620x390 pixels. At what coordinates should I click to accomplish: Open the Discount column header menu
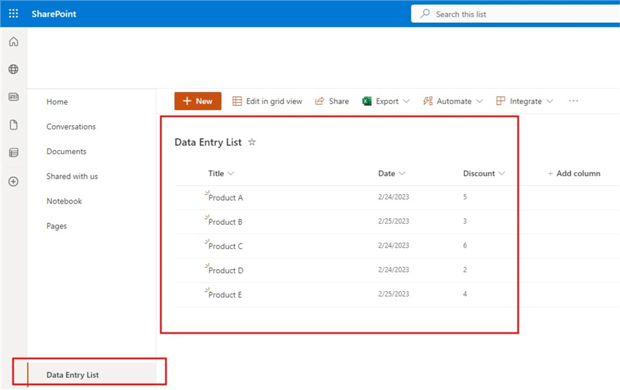[x=484, y=173]
